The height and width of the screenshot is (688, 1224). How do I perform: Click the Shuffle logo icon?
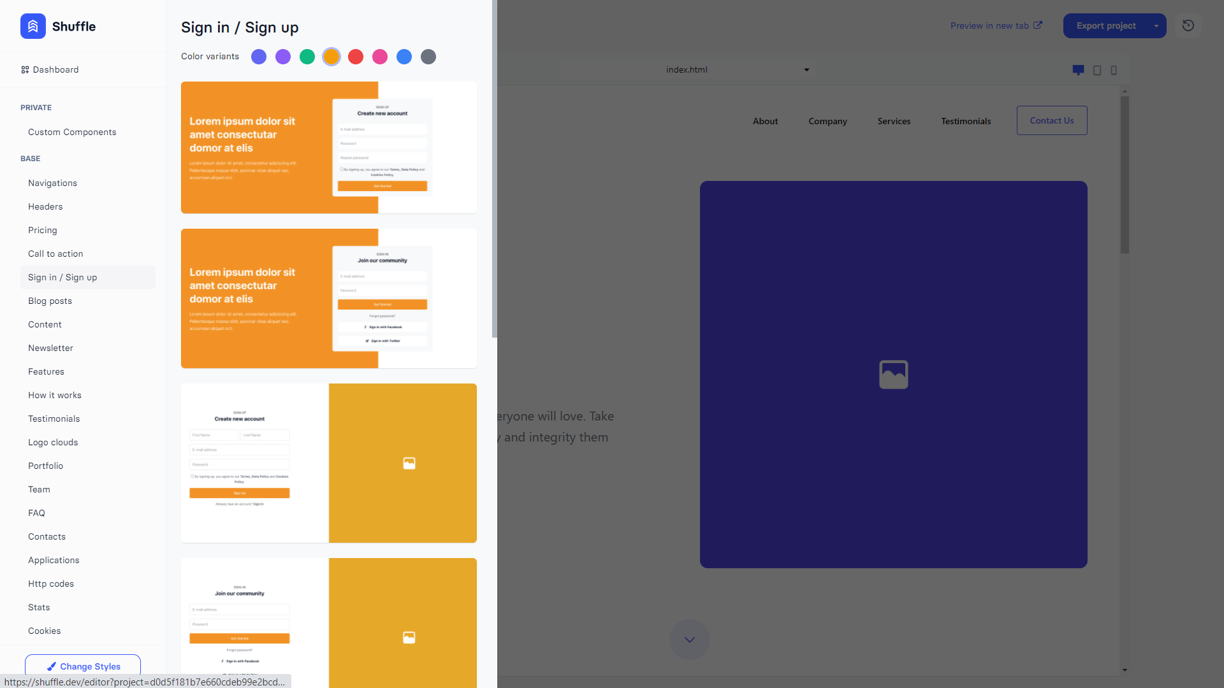(33, 26)
